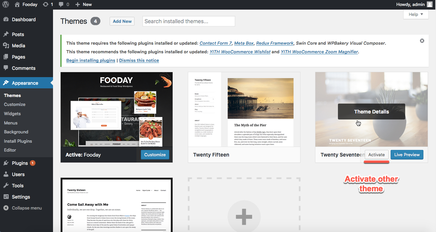Click the plus icon to add new theme
436x232 pixels.
pyautogui.click(x=244, y=217)
